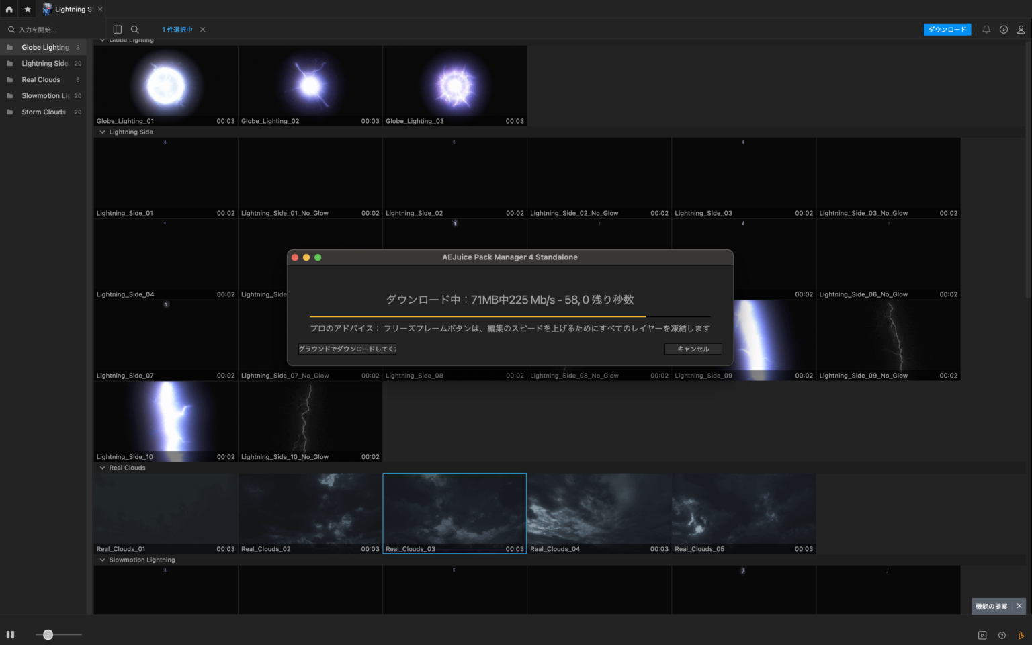
Task: Go to the Home tab icon
Action: click(x=9, y=9)
